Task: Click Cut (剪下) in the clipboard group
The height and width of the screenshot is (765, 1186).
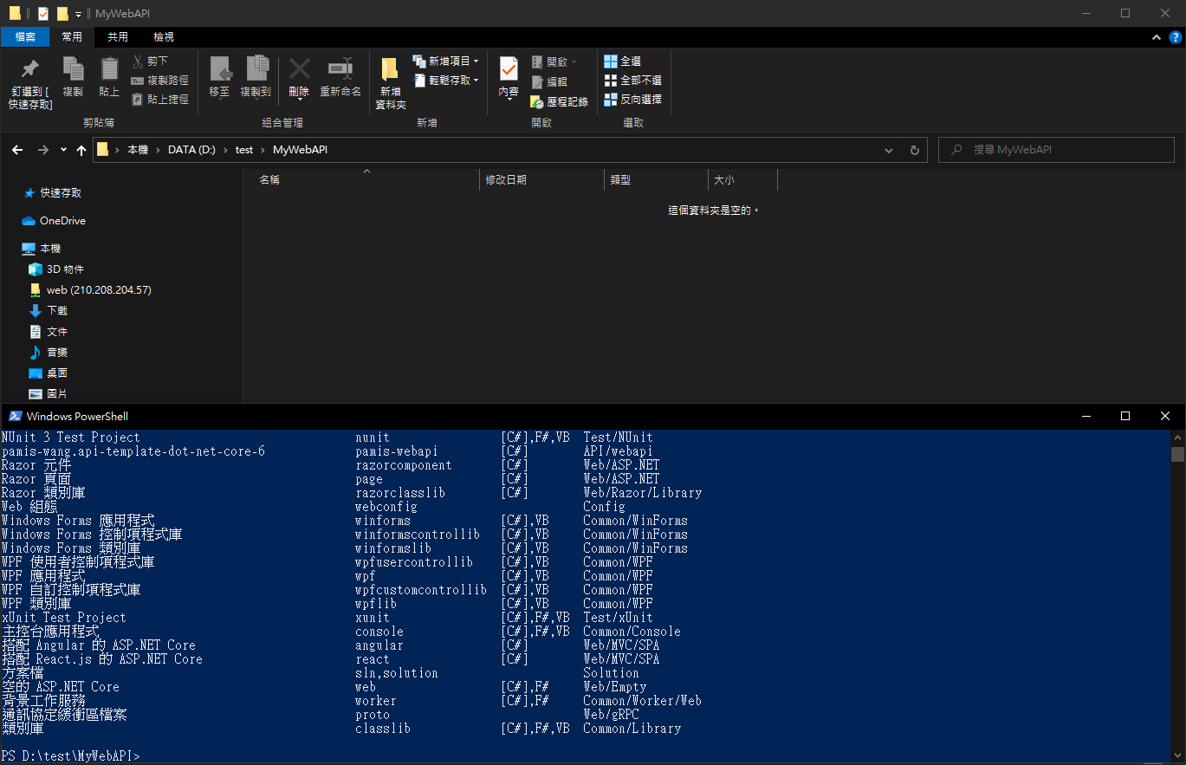Action: [x=151, y=62]
